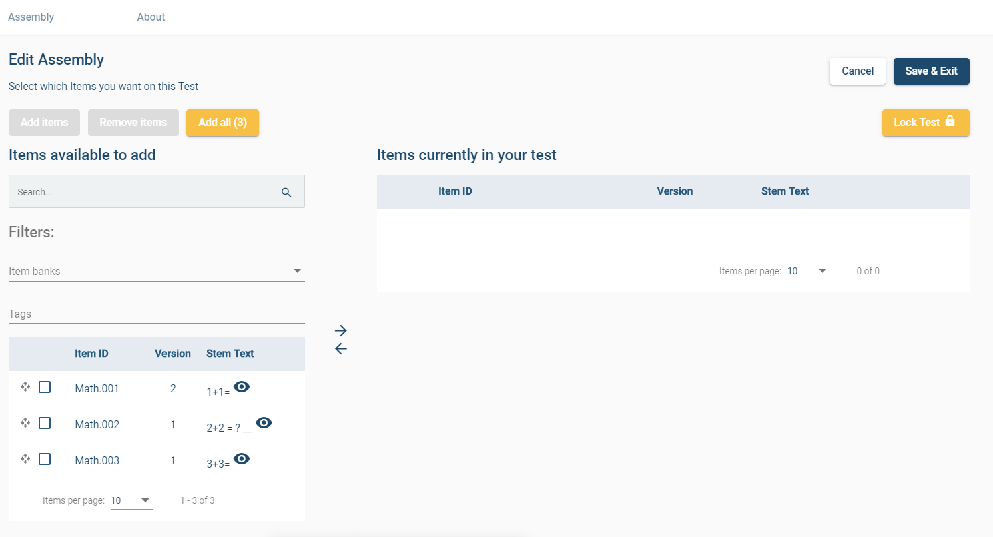Click the Save & Exit button
This screenshot has height=537, width=993.
tap(931, 71)
